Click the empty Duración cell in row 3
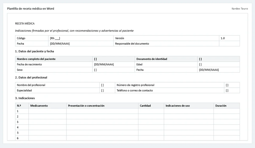The width and height of the screenshot is (255, 148). pyautogui.click(x=227, y=122)
